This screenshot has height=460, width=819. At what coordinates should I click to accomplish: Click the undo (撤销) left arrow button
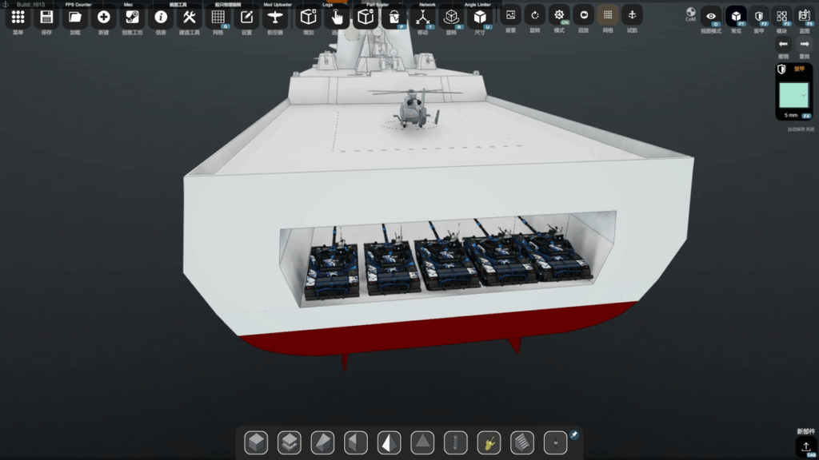783,45
